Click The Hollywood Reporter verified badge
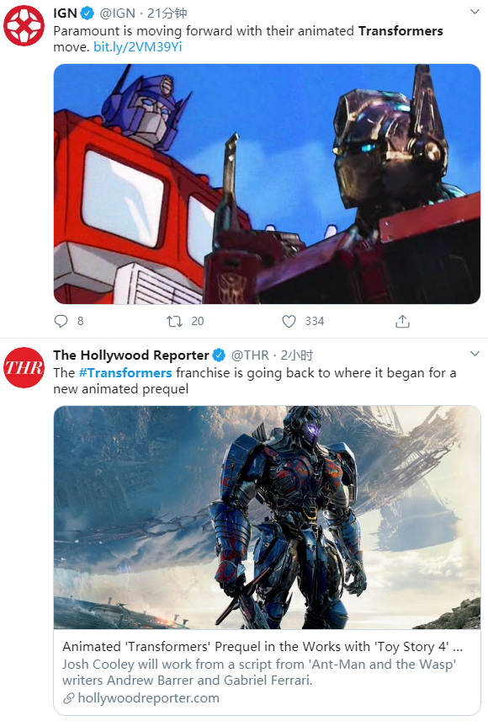The height and width of the screenshot is (721, 488). 219,355
